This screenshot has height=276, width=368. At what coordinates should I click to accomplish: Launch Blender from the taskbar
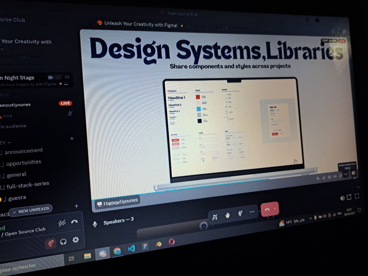click(x=158, y=244)
